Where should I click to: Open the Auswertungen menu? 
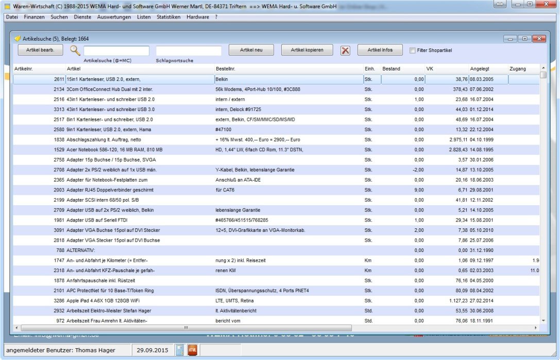pyautogui.click(x=113, y=17)
